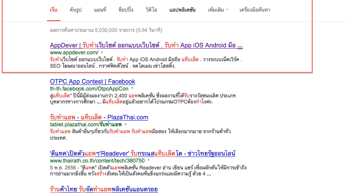Click the result count text showing 5,030,000
The height and width of the screenshot is (194, 349).
[106, 30]
